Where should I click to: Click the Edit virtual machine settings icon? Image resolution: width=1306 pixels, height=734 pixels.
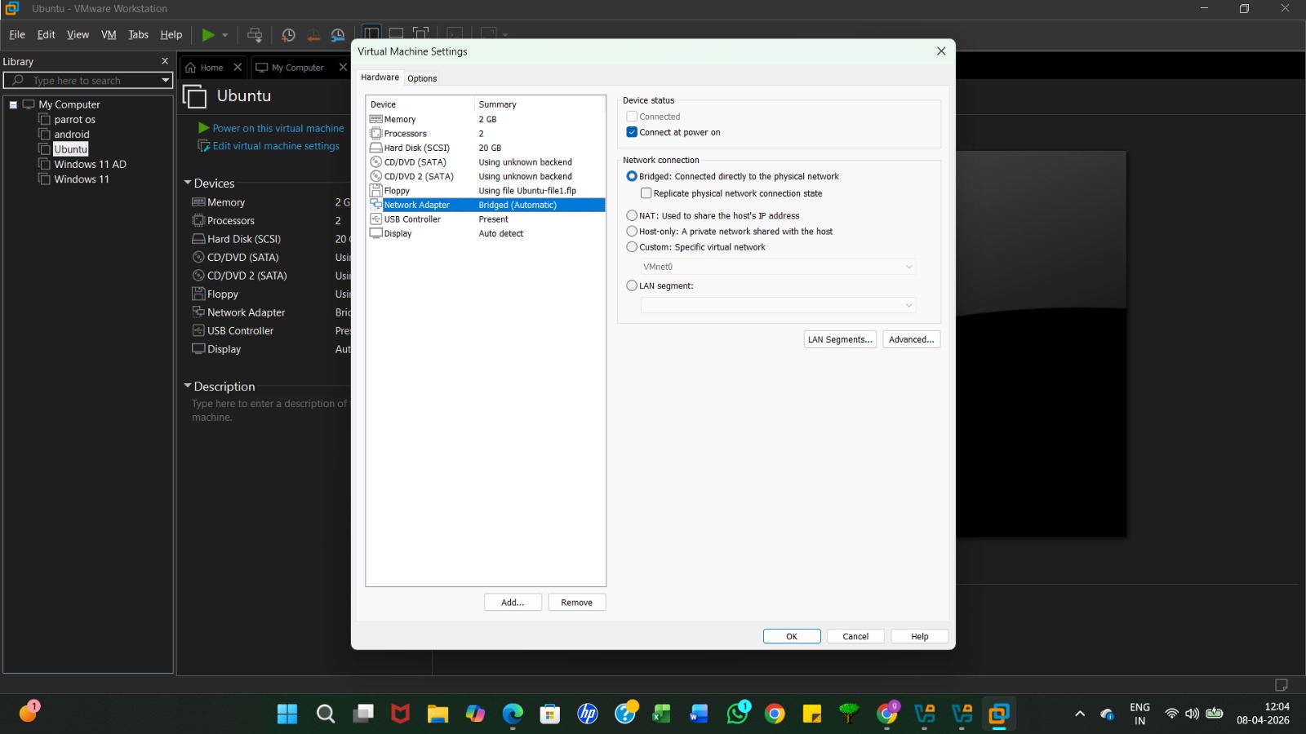pos(204,146)
